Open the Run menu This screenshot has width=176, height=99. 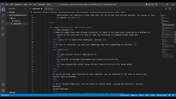[35, 4]
